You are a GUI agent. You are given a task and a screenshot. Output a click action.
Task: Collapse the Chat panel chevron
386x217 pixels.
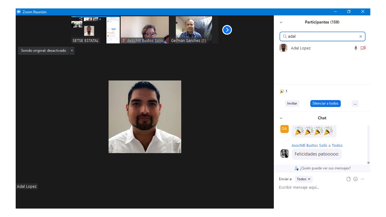(281, 118)
